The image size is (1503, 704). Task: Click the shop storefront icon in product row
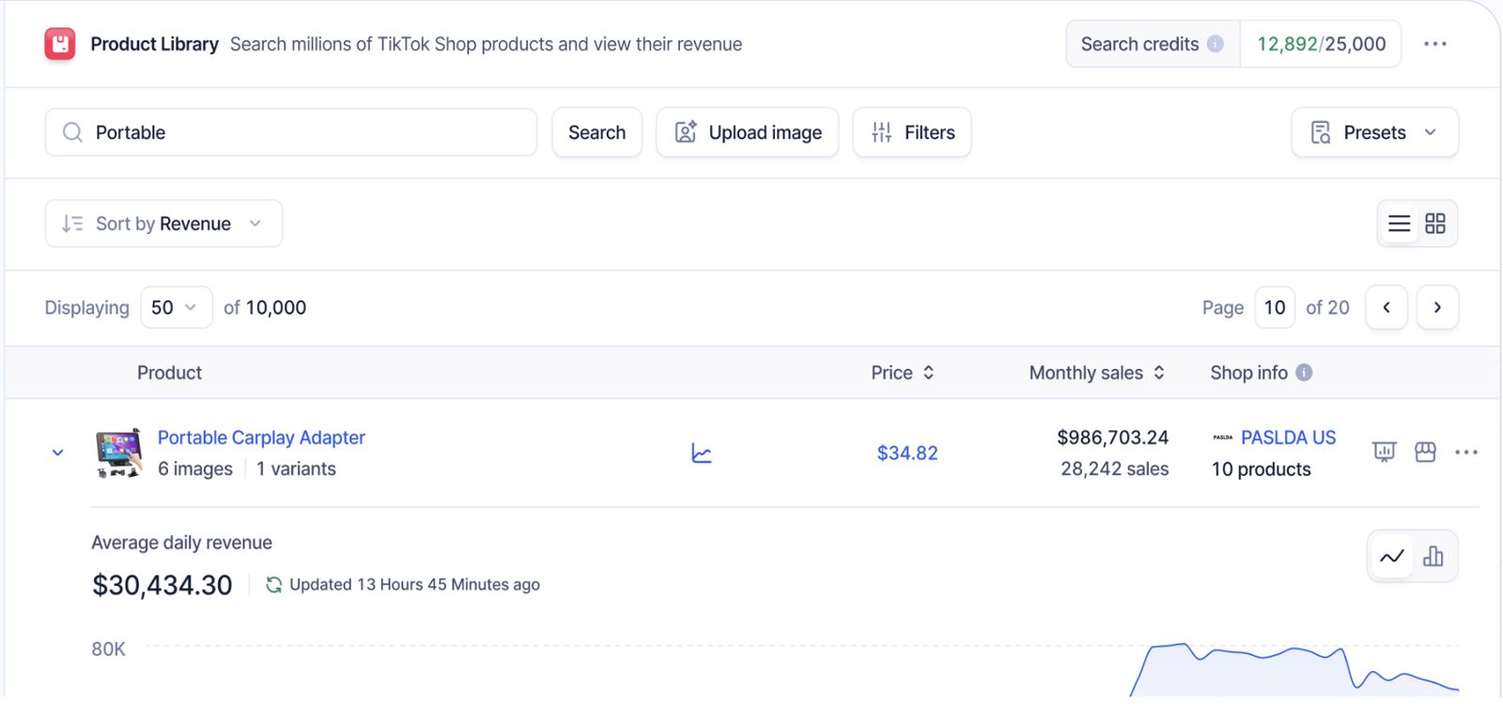tap(1425, 452)
